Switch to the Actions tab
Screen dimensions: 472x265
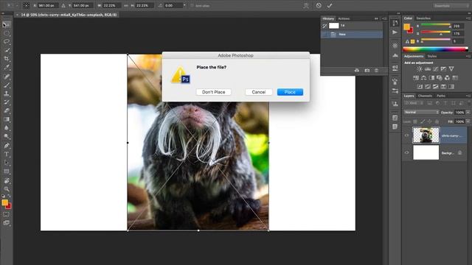(x=344, y=18)
